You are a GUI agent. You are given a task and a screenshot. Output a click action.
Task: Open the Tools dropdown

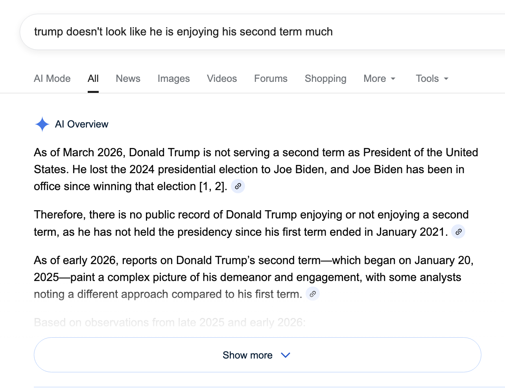pyautogui.click(x=432, y=78)
